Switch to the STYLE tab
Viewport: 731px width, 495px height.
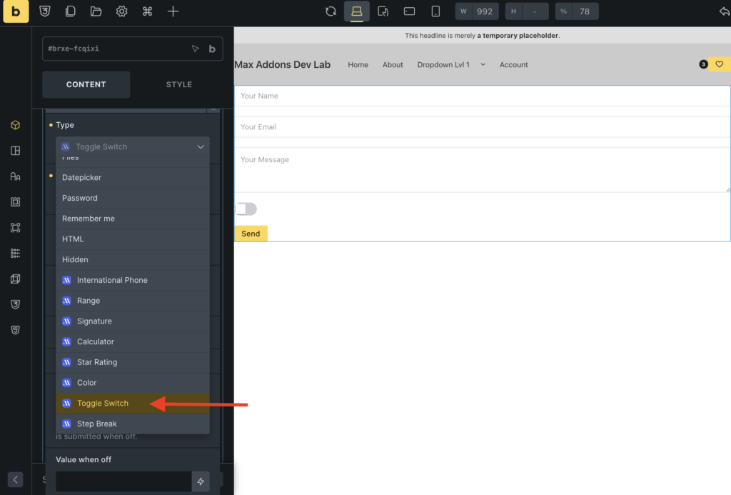click(x=179, y=84)
